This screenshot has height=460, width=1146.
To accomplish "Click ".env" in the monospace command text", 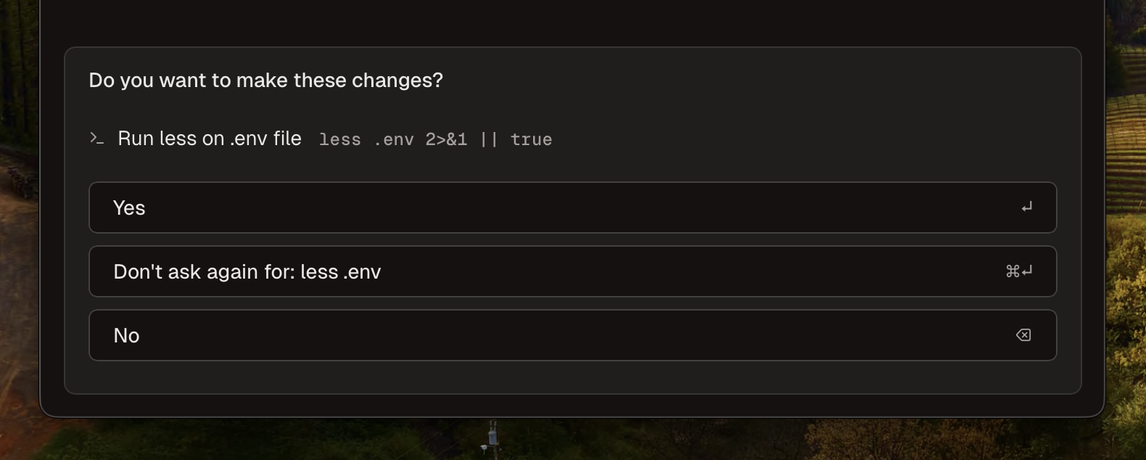I will [394, 139].
